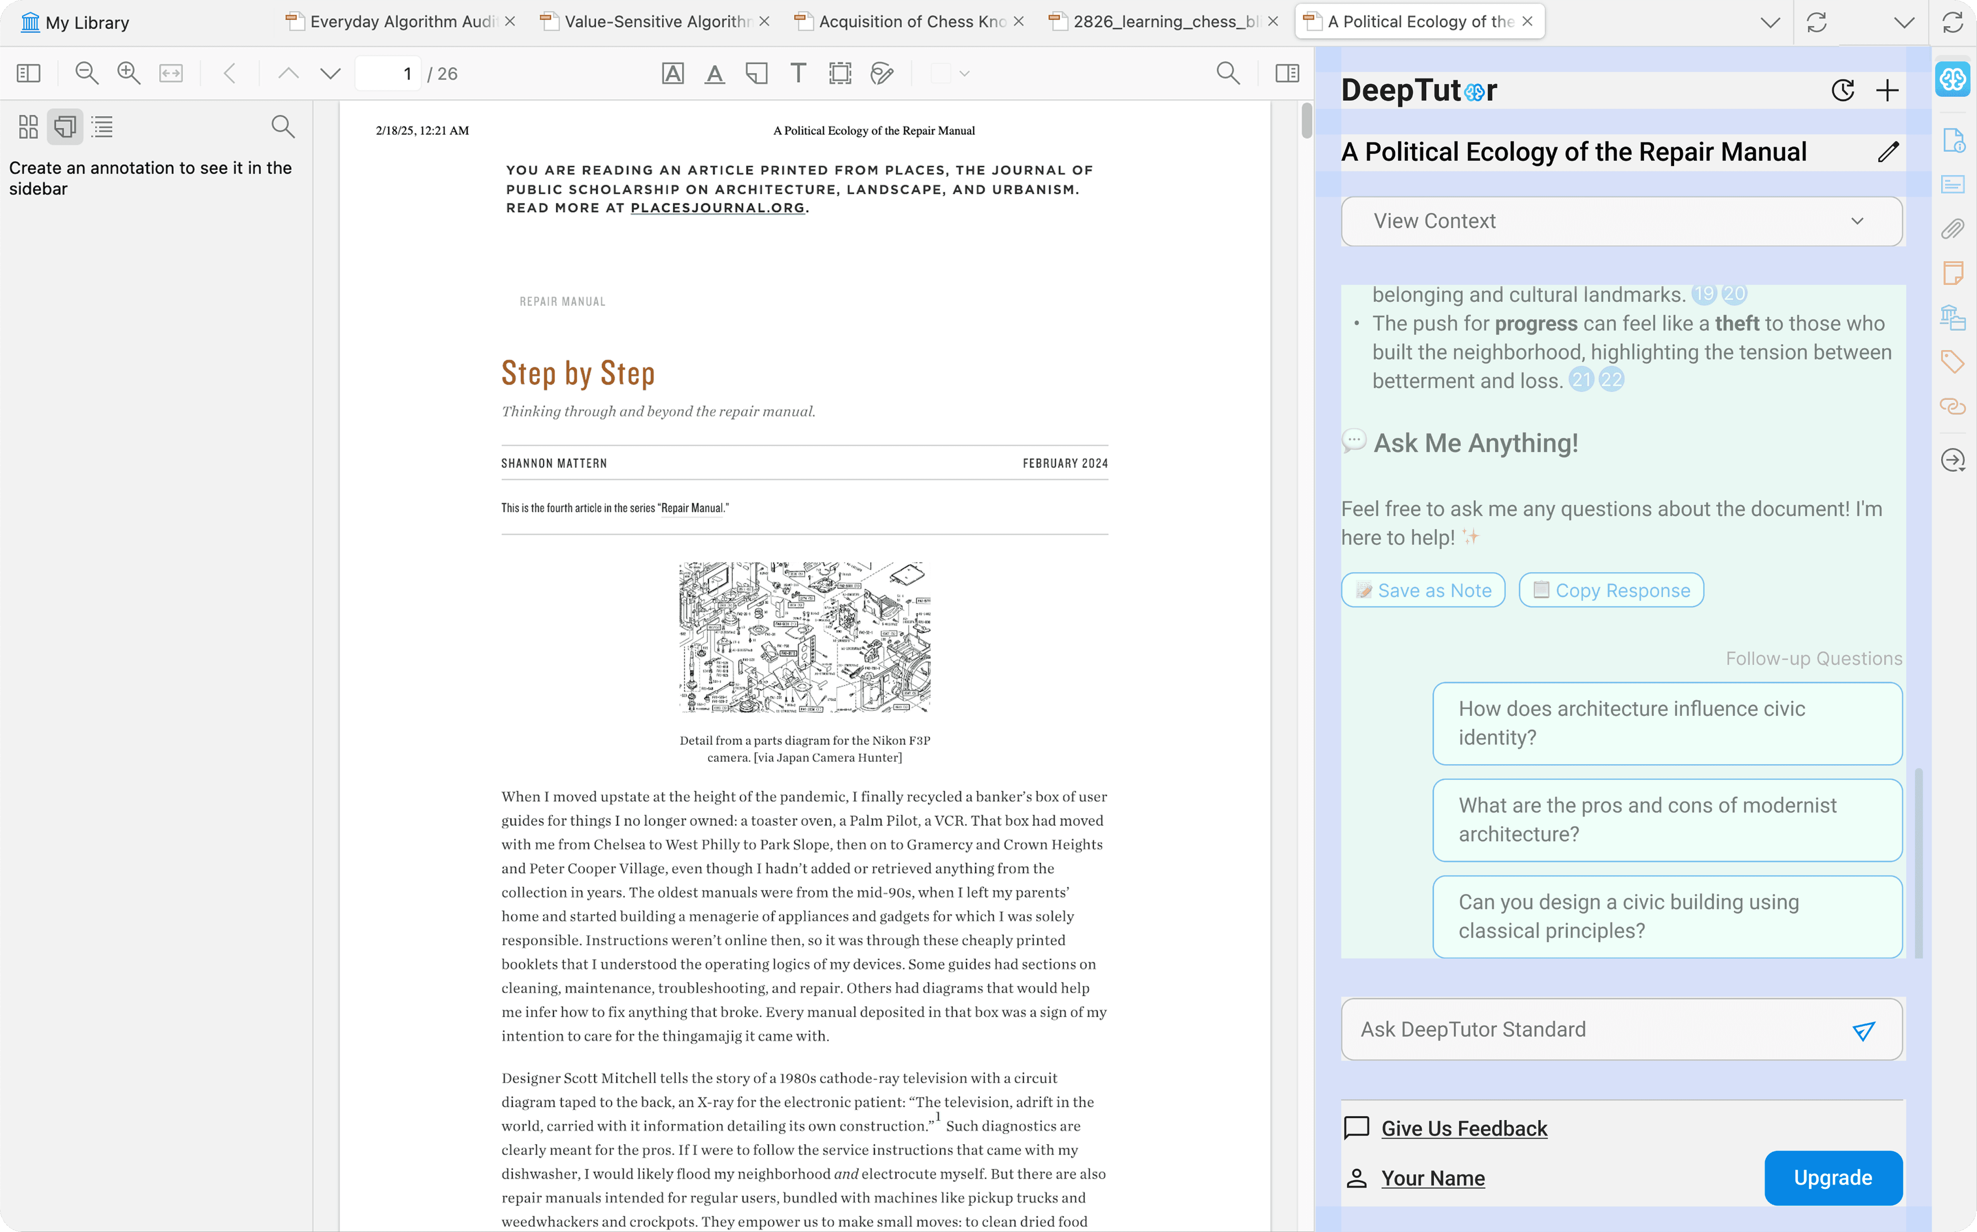Select the highlight text annotation tool
The width and height of the screenshot is (1977, 1232).
(x=672, y=74)
